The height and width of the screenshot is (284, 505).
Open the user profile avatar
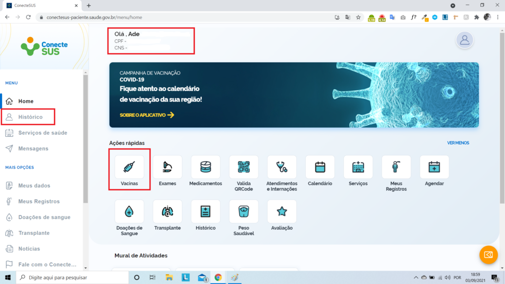click(465, 40)
